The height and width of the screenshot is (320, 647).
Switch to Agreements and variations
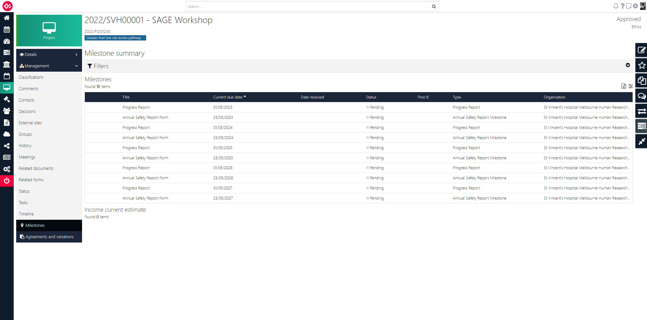coord(49,236)
